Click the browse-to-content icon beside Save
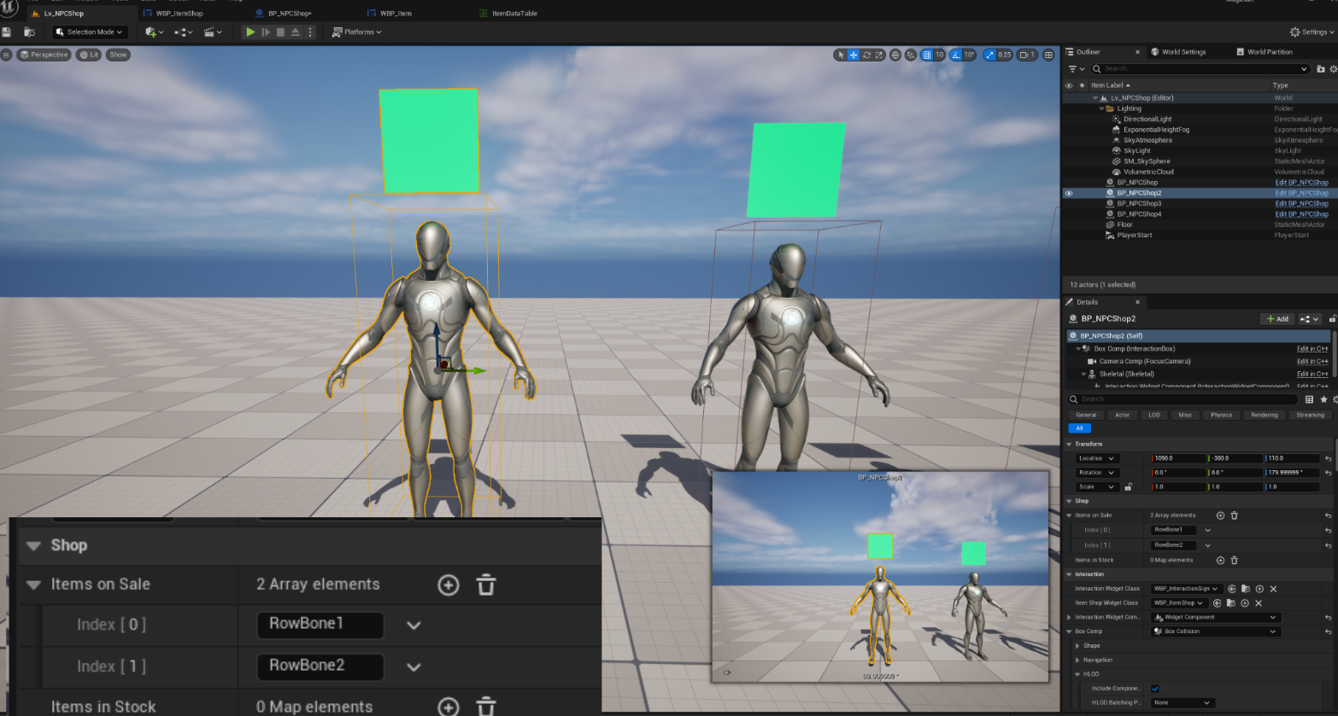The height and width of the screenshot is (716, 1338). 29,32
